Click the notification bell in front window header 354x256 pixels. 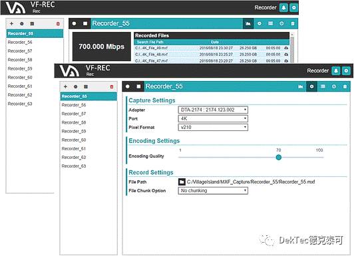[x=336, y=71]
